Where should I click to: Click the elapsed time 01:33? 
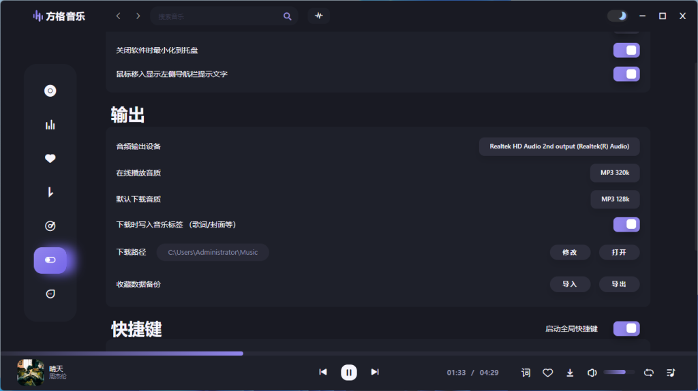point(456,373)
